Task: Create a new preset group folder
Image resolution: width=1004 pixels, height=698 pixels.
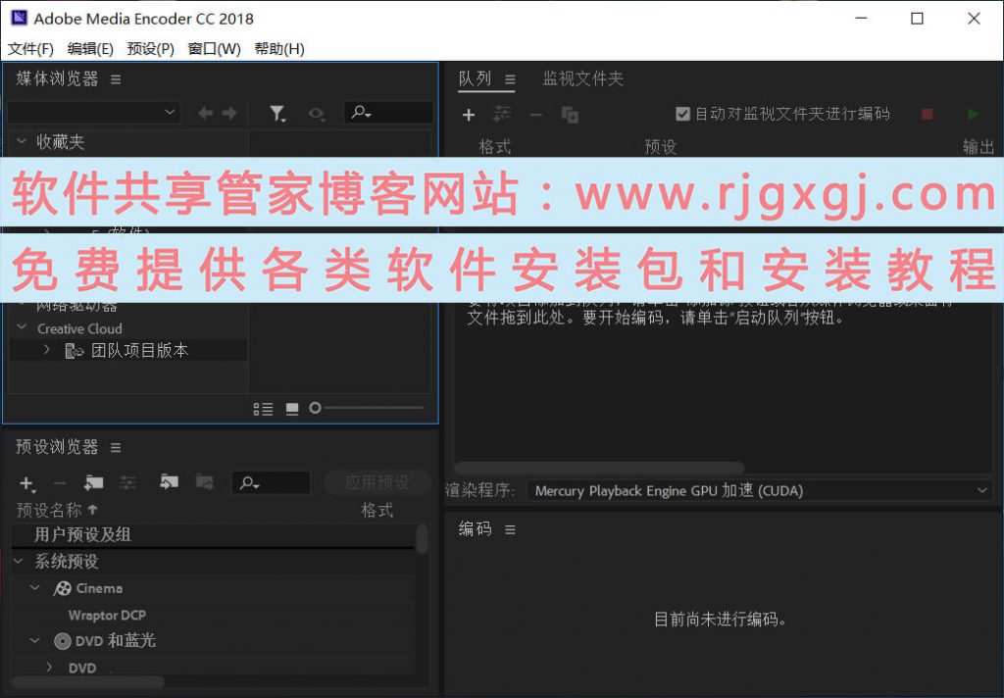Action: (x=93, y=482)
